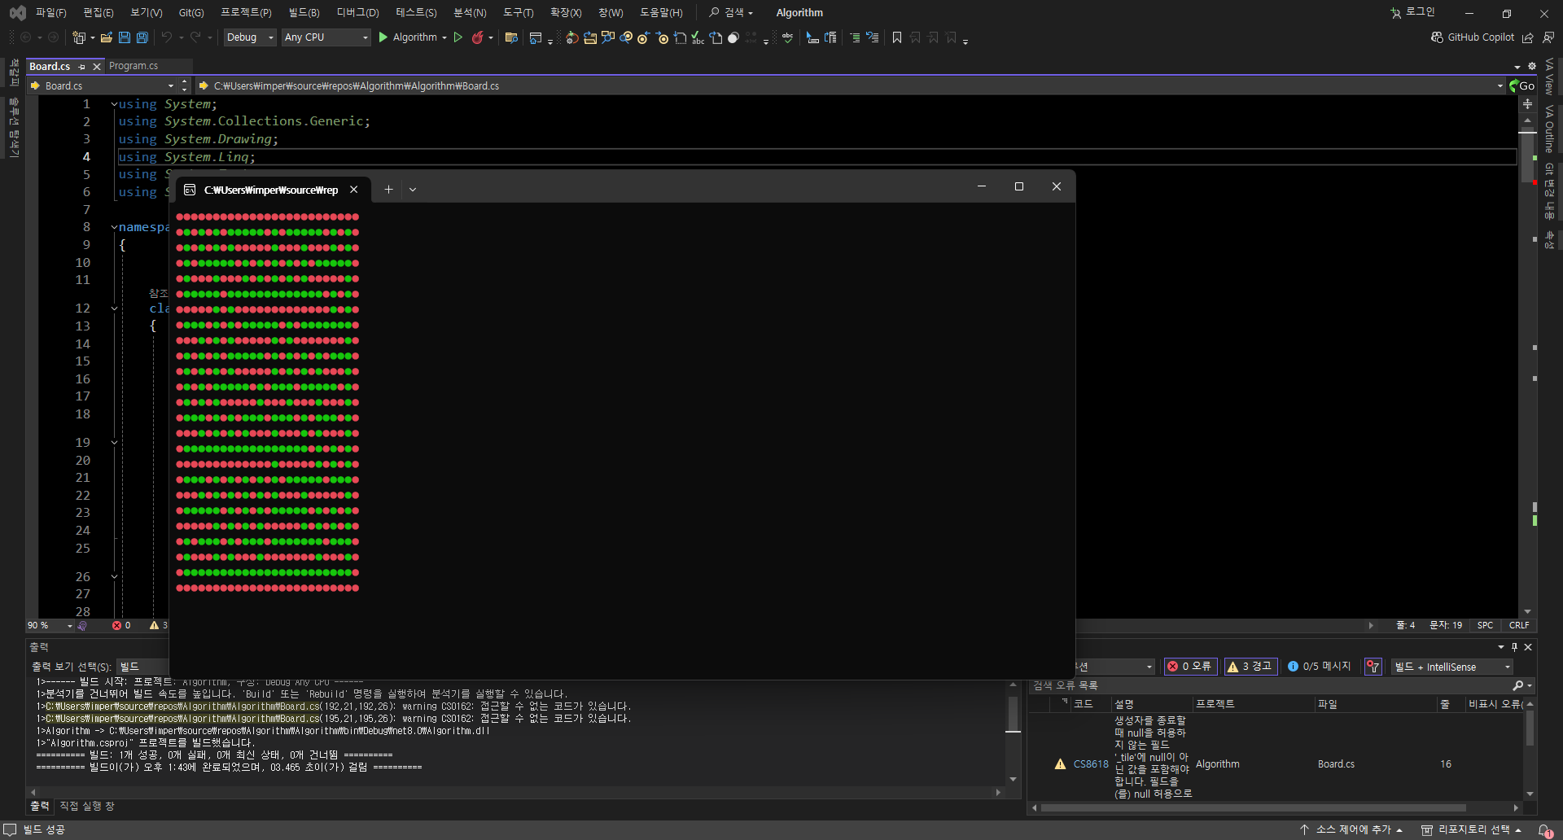The width and height of the screenshot is (1563, 840).
Task: Open the 프로젝트(P) menu
Action: tap(246, 13)
